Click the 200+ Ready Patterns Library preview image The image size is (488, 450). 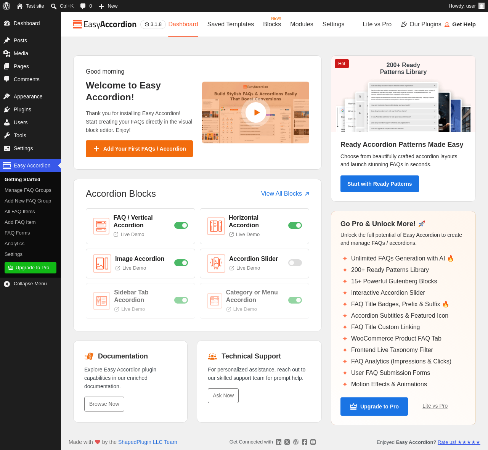point(403,94)
